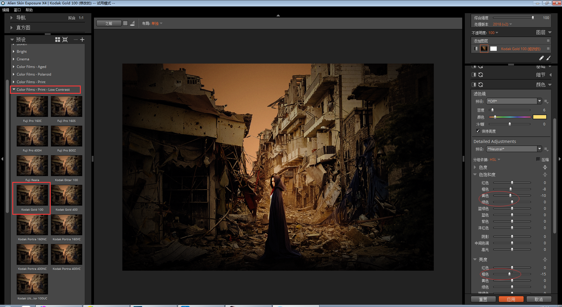Open the 滤色镜 preset *Off* dropdown
The image size is (562, 307).
coord(514,101)
